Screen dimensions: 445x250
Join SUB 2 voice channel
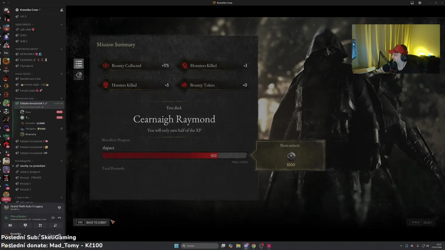39,41
